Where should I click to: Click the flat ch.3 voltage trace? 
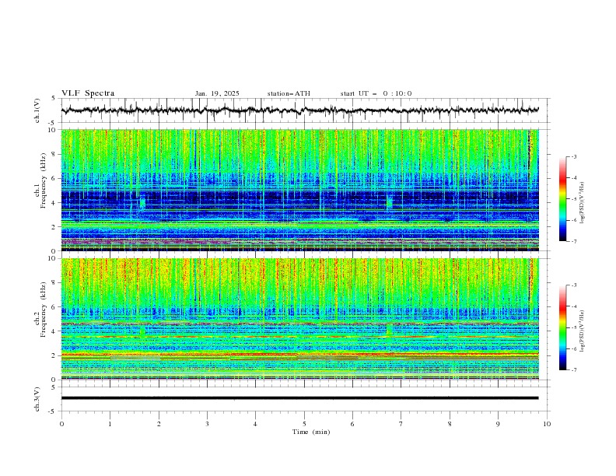tap(299, 398)
